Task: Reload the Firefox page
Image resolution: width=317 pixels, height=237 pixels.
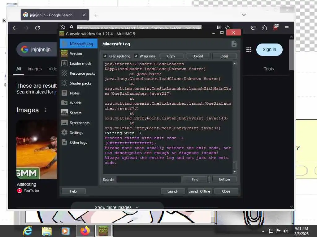Action: point(37,28)
